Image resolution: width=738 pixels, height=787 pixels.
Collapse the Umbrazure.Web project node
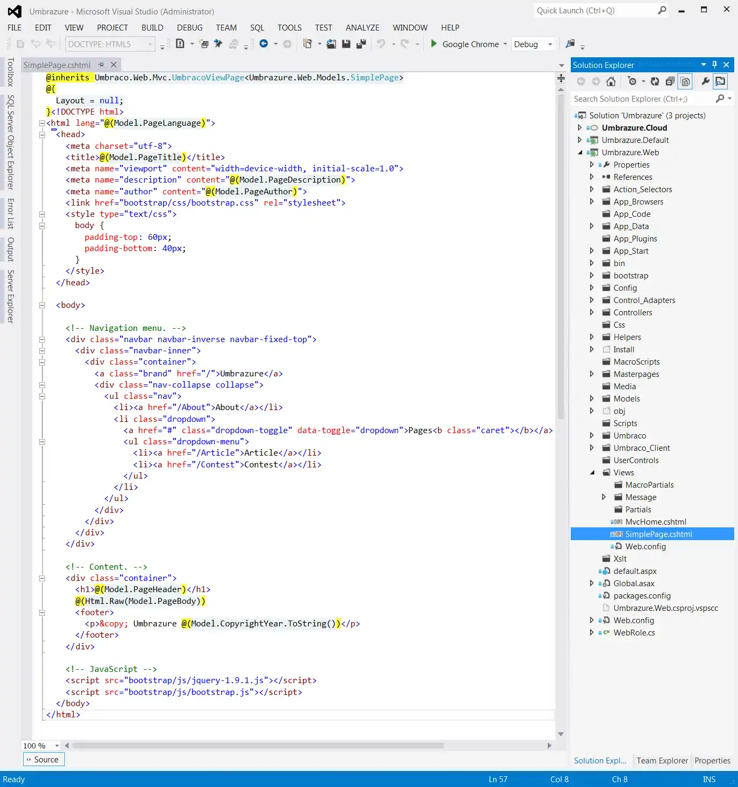(579, 152)
